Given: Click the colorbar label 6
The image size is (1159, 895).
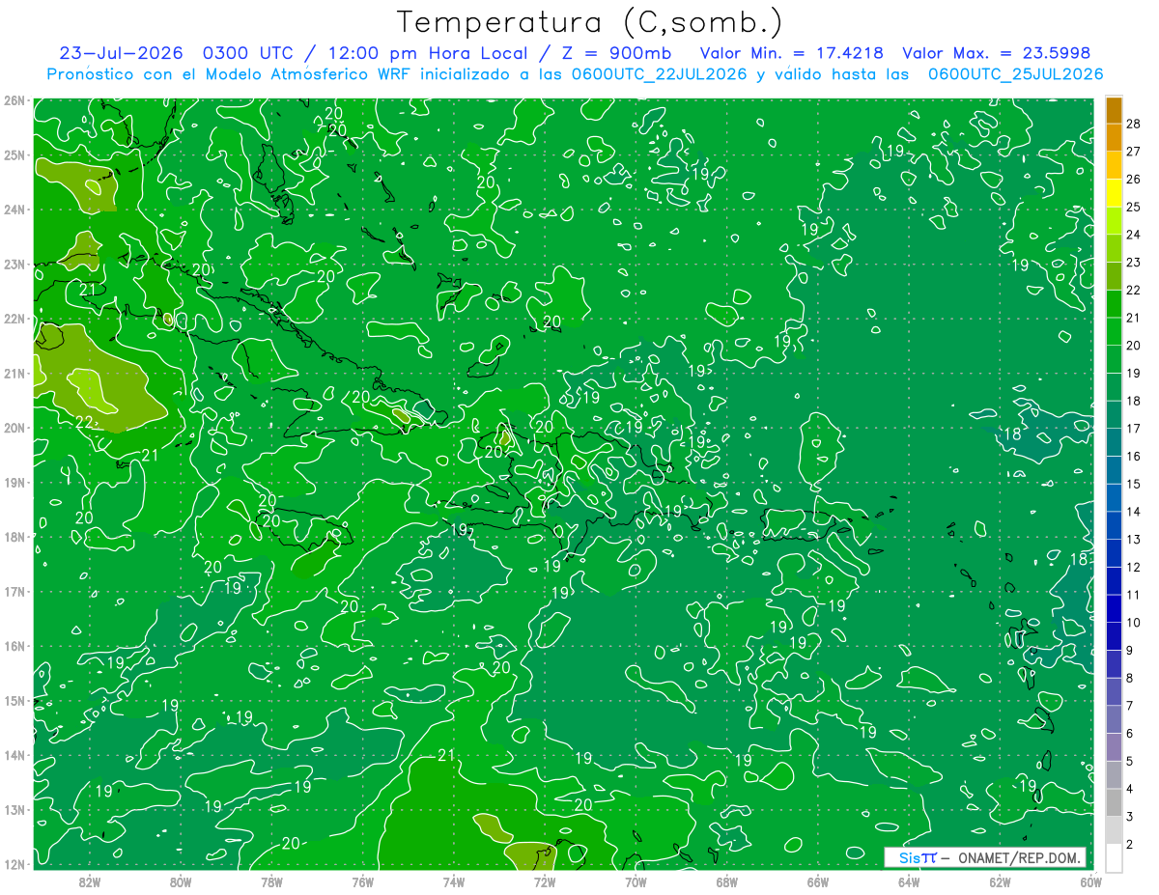Looking at the screenshot, I should 1130,734.
